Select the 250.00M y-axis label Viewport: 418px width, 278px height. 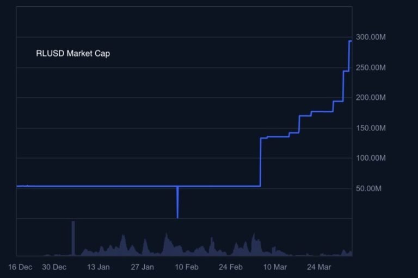[371, 68]
